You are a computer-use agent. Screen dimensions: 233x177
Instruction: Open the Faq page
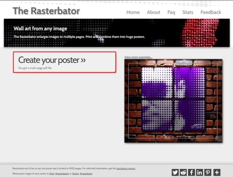171,12
